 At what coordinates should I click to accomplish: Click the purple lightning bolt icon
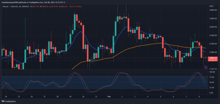point(206,67)
